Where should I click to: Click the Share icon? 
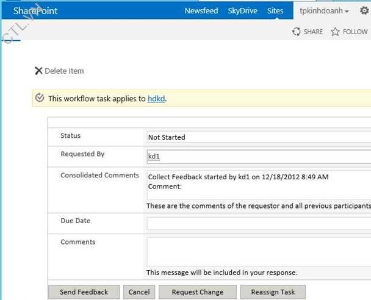[x=296, y=32]
